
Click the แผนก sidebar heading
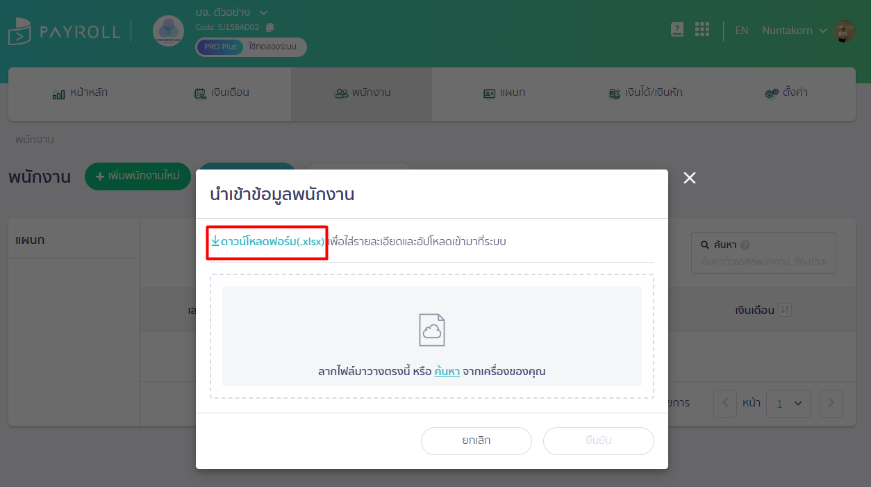pyautogui.click(x=31, y=240)
